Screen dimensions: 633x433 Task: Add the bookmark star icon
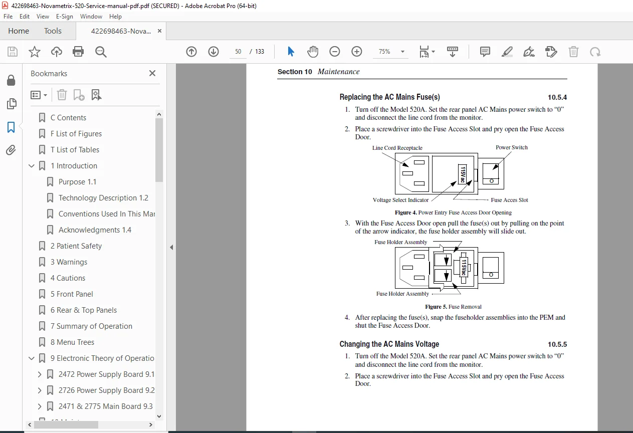34,52
